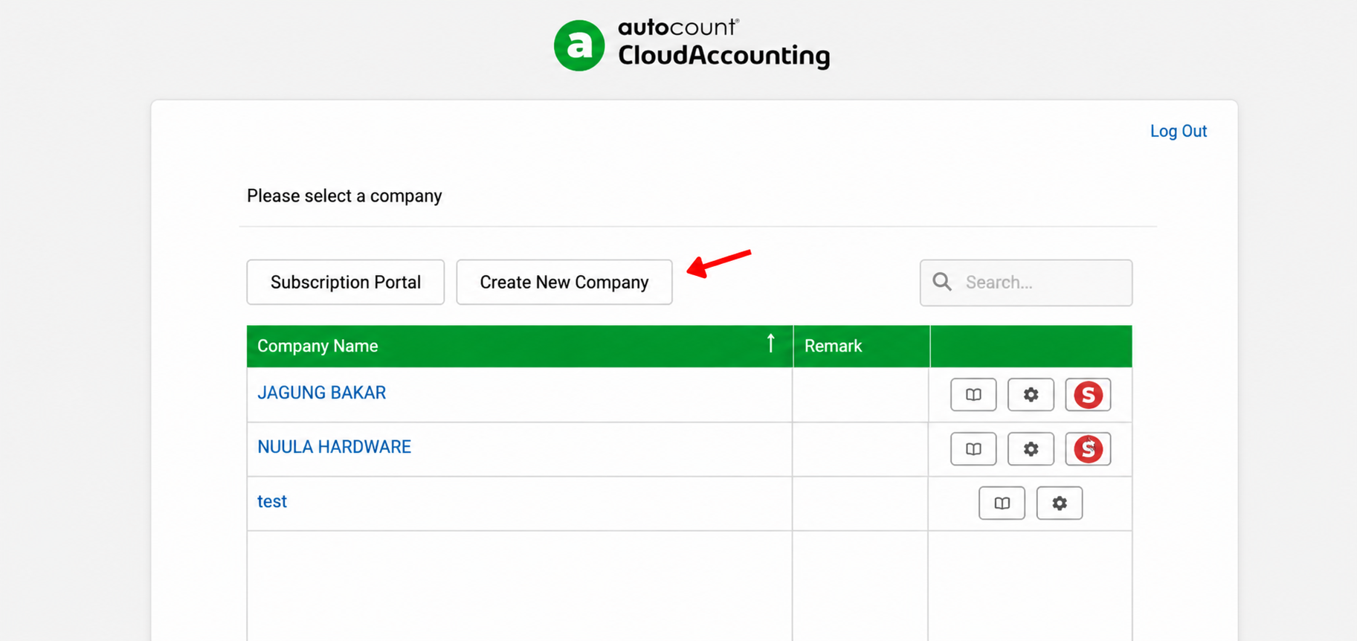Select the JAGUNG BAKAR company
The width and height of the screenshot is (1357, 641).
321,393
